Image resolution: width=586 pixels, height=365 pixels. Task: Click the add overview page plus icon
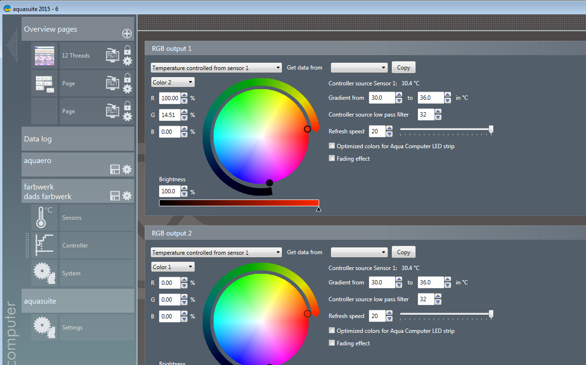[126, 34]
